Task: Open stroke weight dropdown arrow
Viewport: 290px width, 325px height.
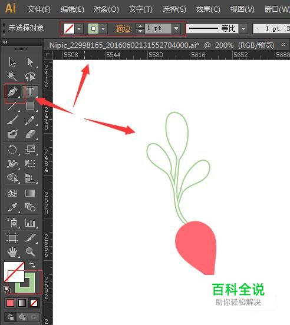Action: pos(176,28)
